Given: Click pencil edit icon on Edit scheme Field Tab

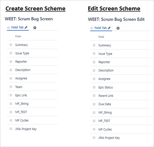Looking at the screenshot, I should 109,28.
